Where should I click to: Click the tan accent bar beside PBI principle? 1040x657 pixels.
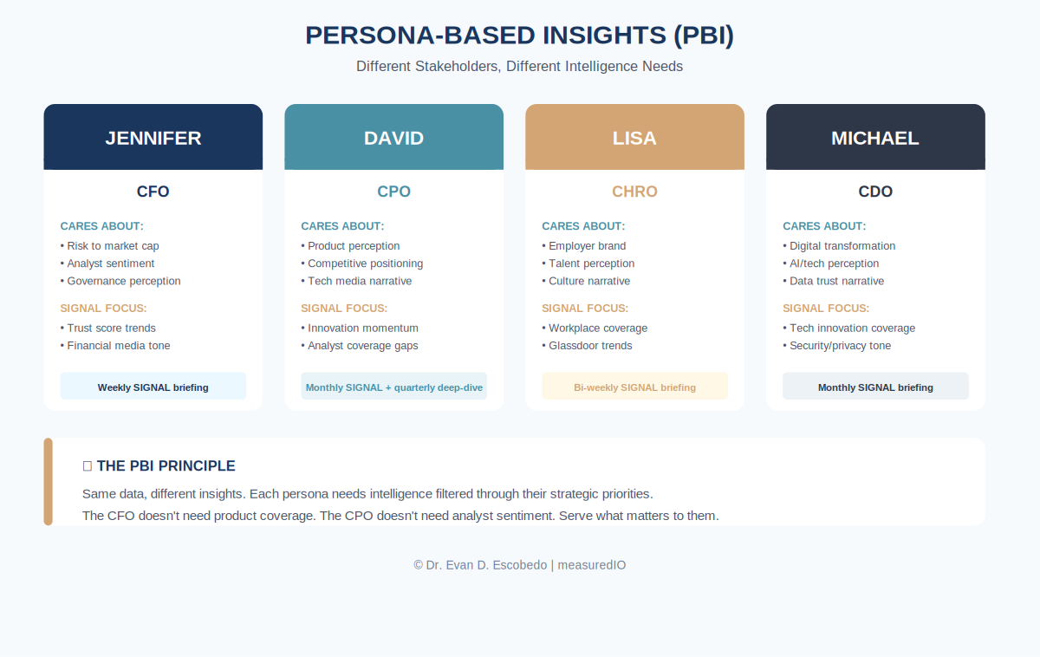49,482
